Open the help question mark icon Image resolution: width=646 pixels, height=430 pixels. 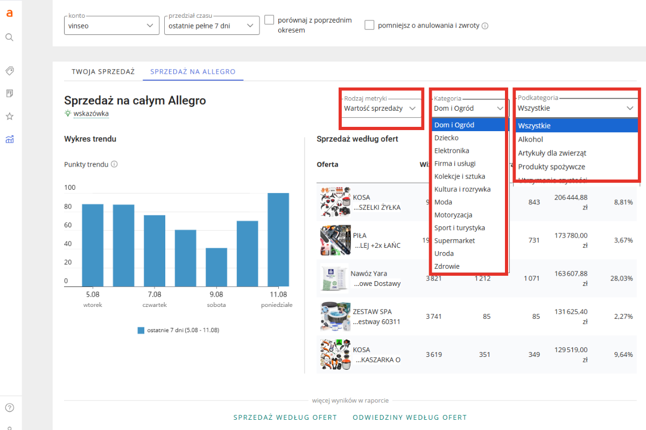pos(9,407)
